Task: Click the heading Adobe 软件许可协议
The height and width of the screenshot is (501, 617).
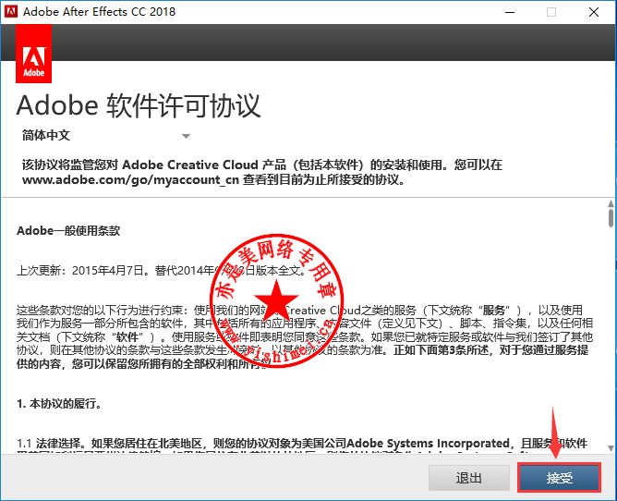Action: click(x=139, y=105)
